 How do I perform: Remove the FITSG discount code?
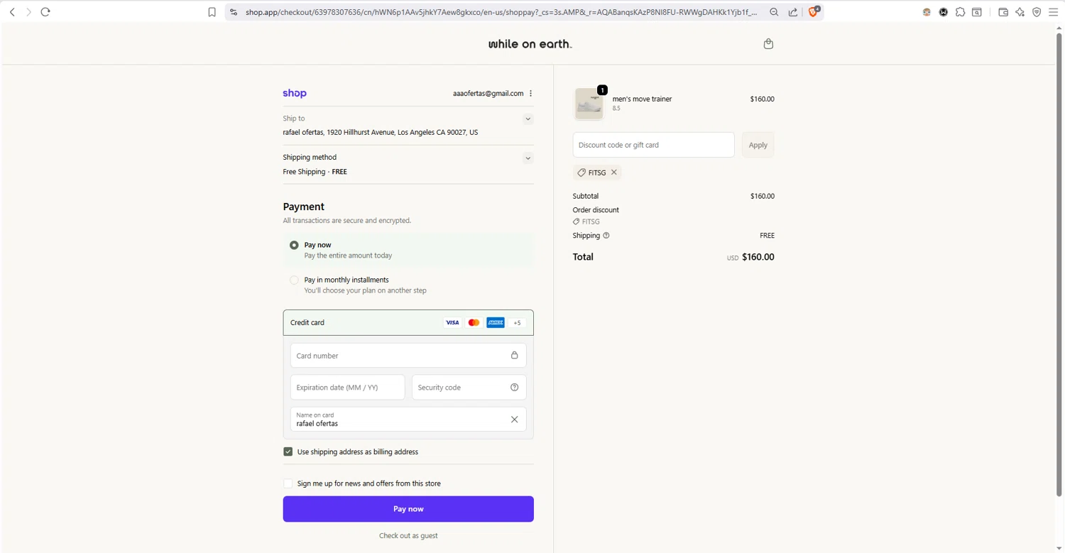[614, 173]
